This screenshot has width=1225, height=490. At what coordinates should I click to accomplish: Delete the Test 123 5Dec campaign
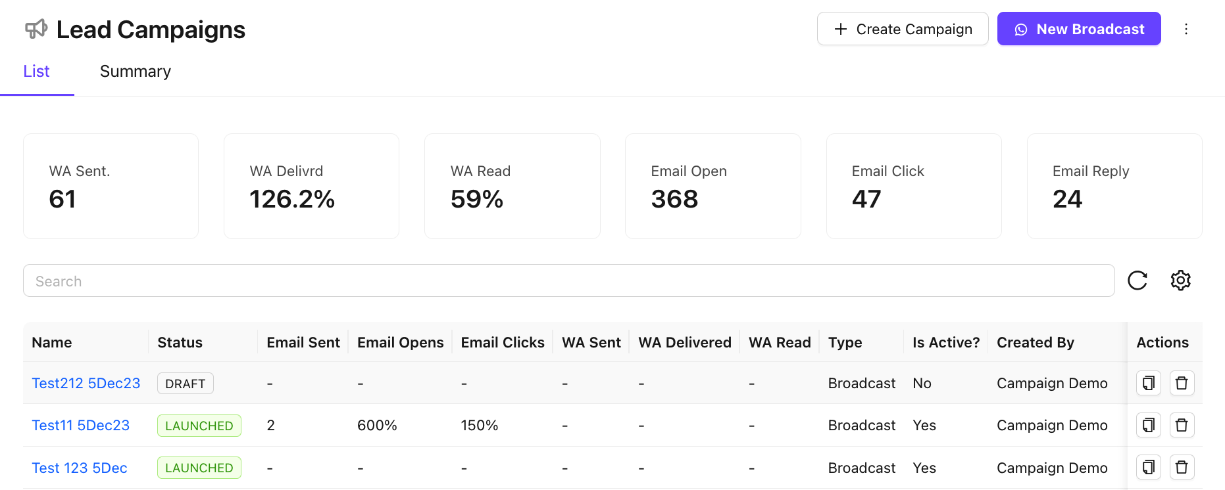[1182, 467]
